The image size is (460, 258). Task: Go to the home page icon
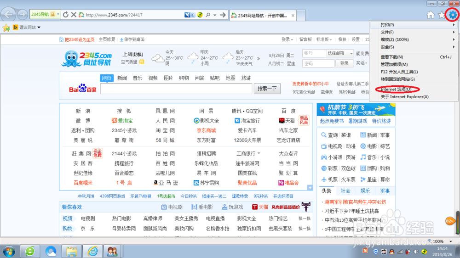point(431,15)
